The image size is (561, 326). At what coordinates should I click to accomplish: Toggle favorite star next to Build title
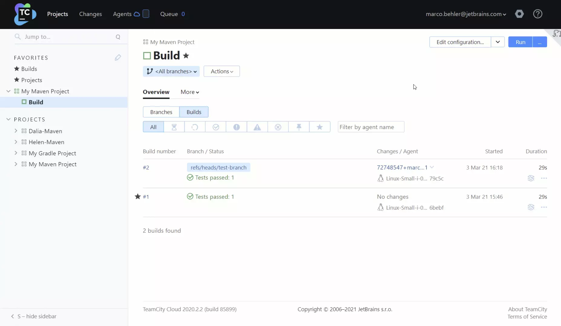pos(186,56)
